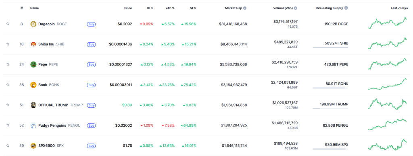Open the Pudgy Penguins name link
413x156 pixels.
coord(52,125)
